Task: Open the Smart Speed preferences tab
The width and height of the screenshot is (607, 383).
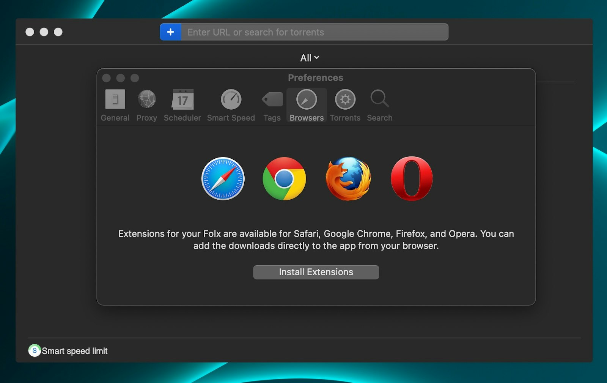Action: [x=231, y=106]
